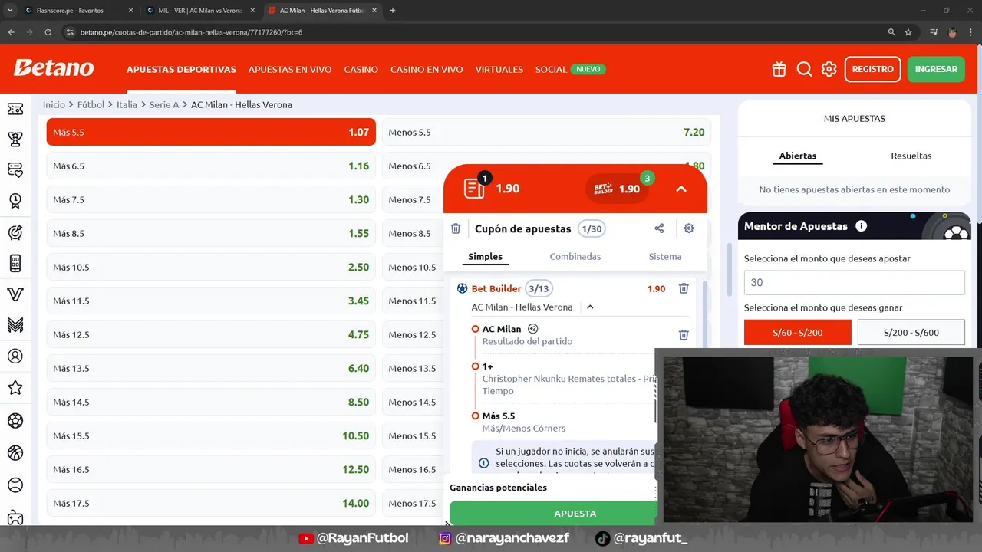Viewport: 982px width, 552px height.
Task: Open the user profile icon in sidebar
Action: [x=15, y=356]
